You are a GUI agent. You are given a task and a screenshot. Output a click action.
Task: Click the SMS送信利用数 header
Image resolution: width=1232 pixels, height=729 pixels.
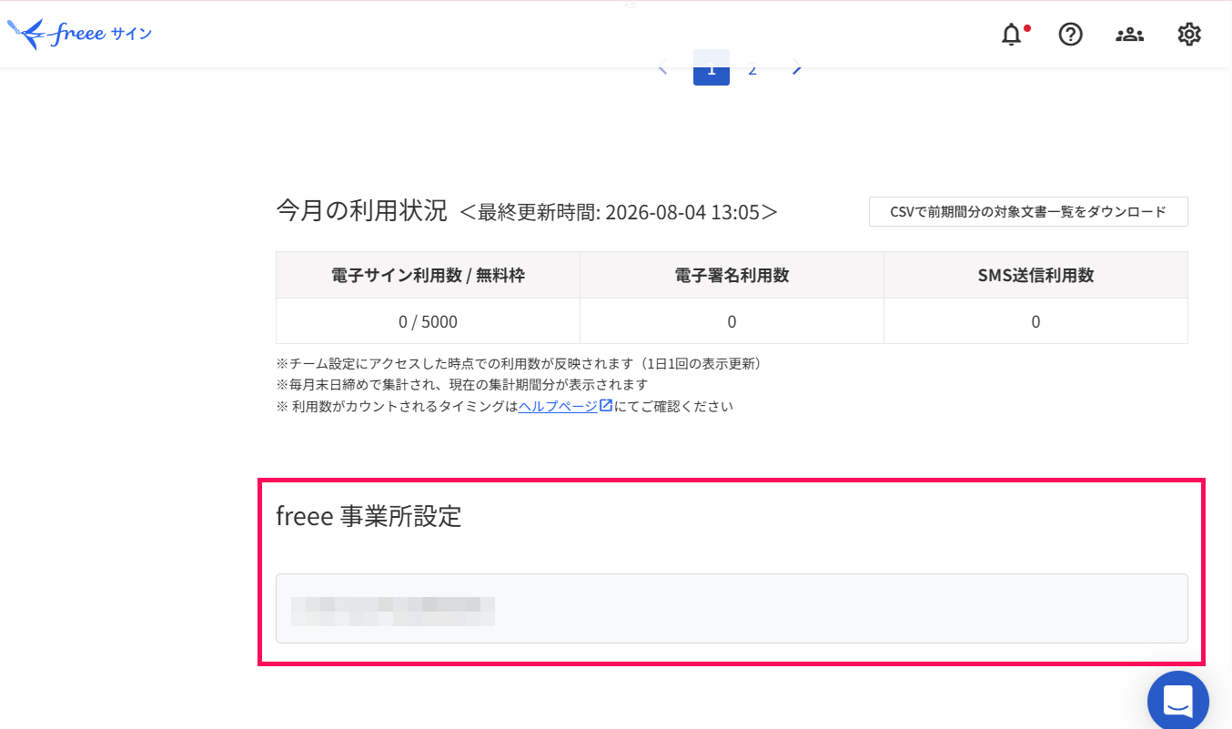coord(1035,275)
